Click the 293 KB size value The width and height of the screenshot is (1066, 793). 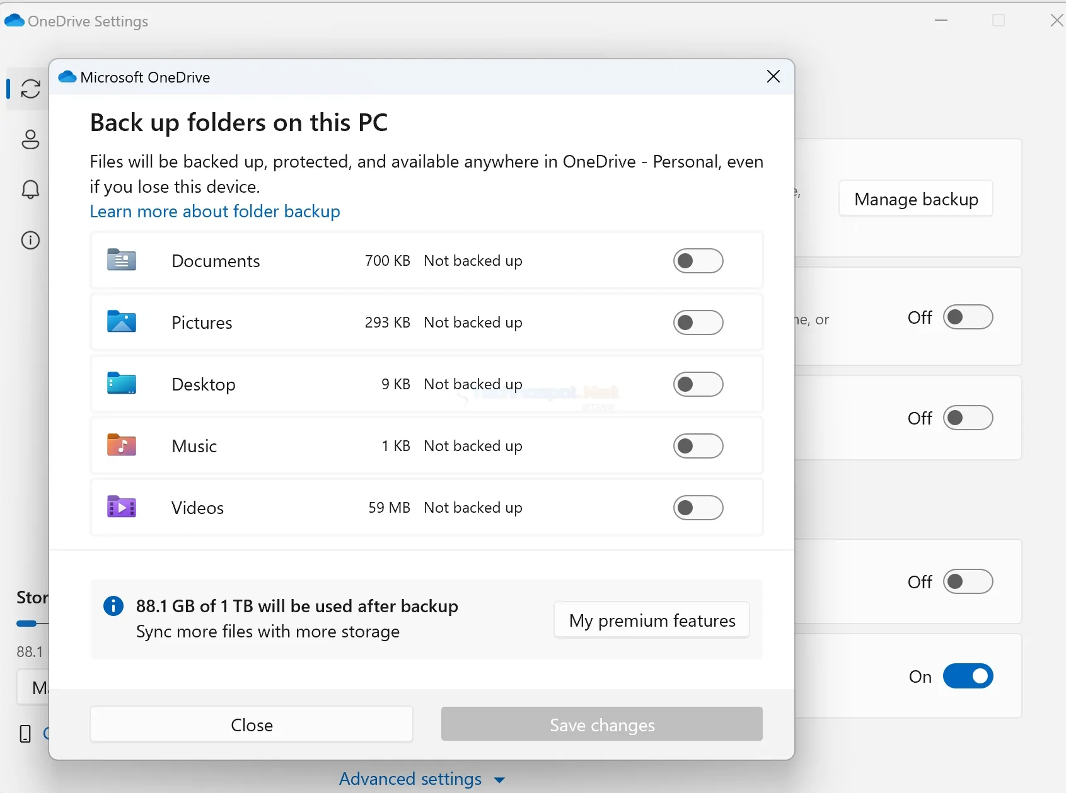(388, 322)
